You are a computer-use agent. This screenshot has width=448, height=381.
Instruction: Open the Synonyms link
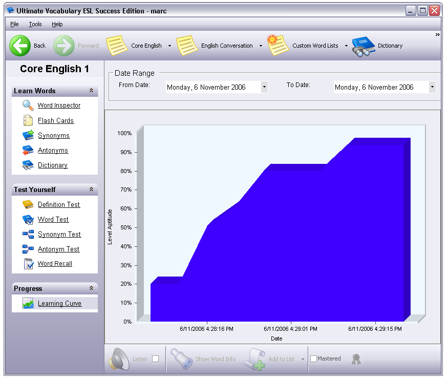click(x=54, y=136)
